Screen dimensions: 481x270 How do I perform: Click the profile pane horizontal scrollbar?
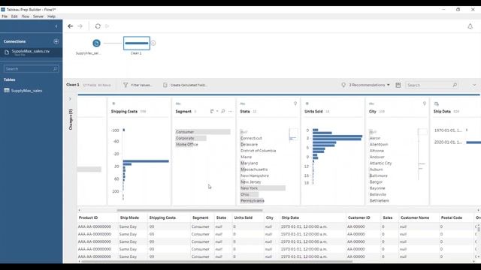click(x=189, y=210)
